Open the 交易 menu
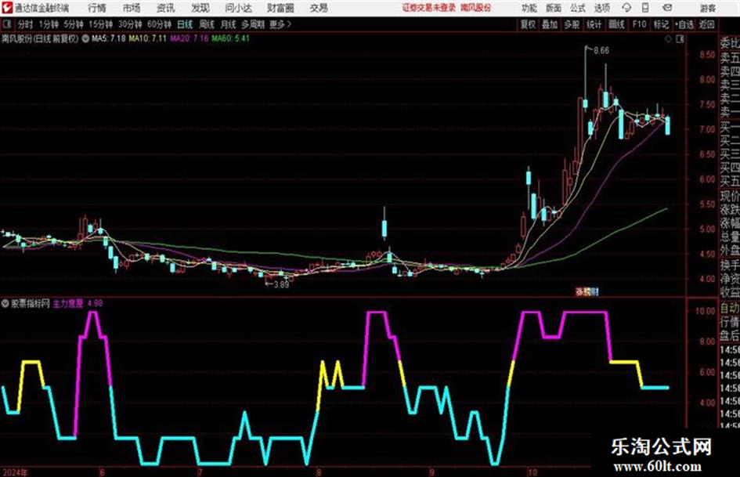 pos(319,8)
